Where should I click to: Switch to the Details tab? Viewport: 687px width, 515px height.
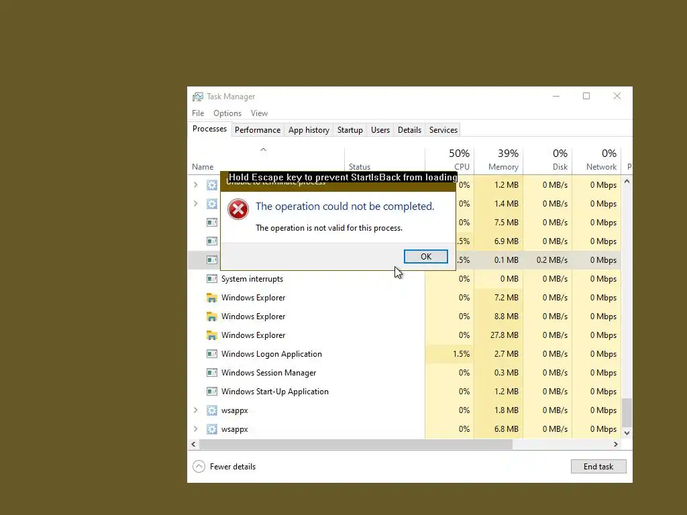point(409,130)
